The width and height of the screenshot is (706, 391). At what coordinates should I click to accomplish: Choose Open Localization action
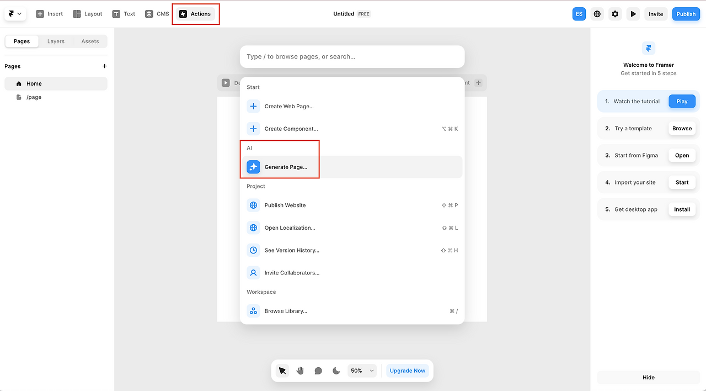click(x=352, y=228)
